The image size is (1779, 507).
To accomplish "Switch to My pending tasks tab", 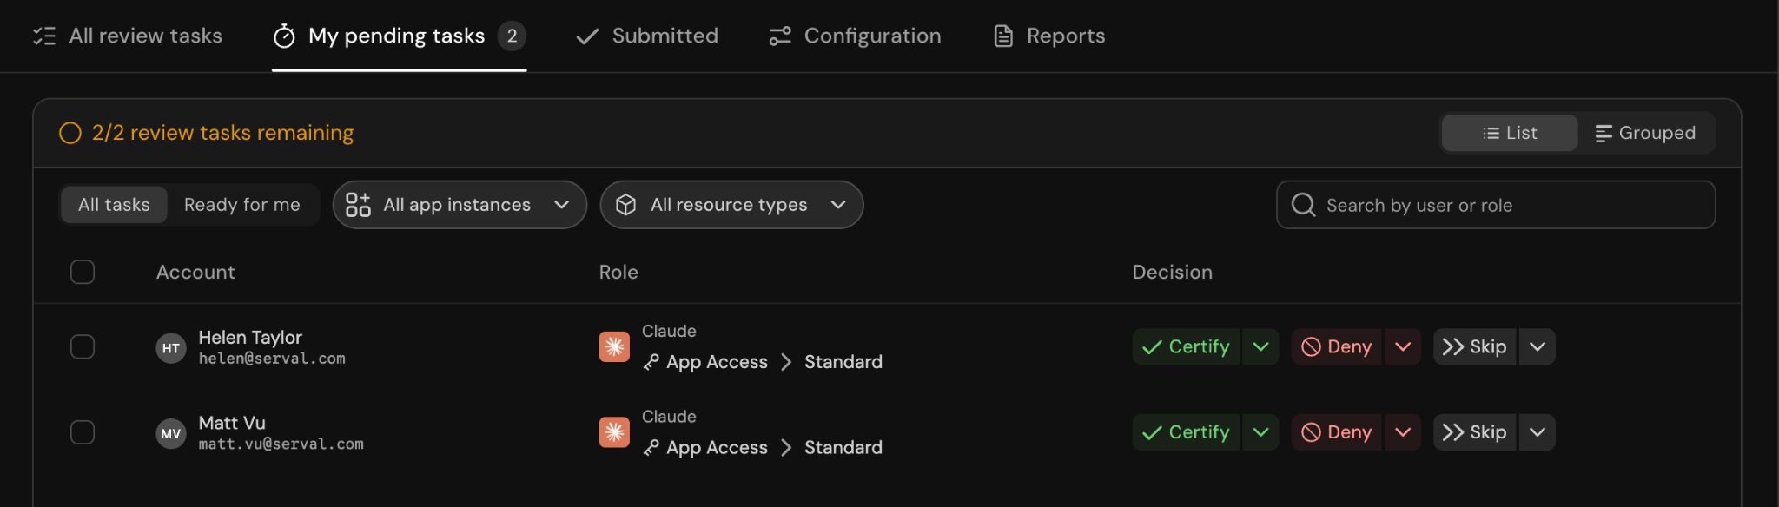I will [x=399, y=36].
